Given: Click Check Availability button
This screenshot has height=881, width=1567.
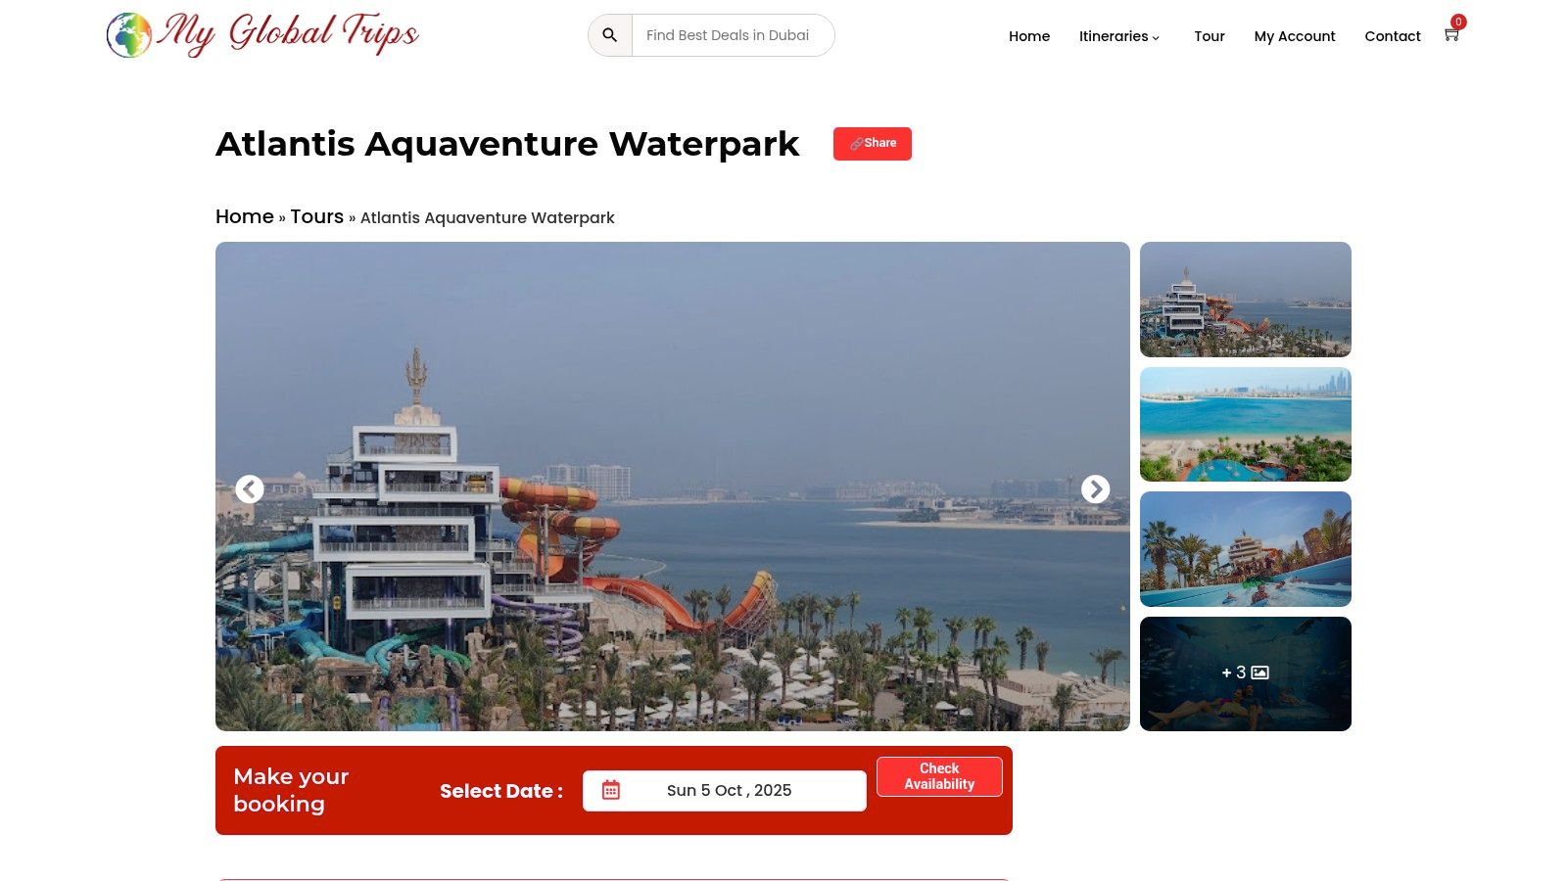Looking at the screenshot, I should pos(939,776).
